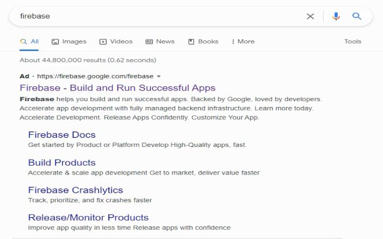383x239 pixels.
Task: Switch to the News tab label
Action: (x=165, y=42)
